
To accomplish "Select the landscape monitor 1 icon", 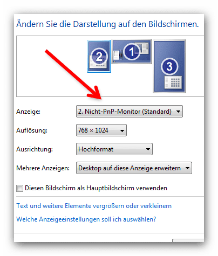I will coord(132,52).
